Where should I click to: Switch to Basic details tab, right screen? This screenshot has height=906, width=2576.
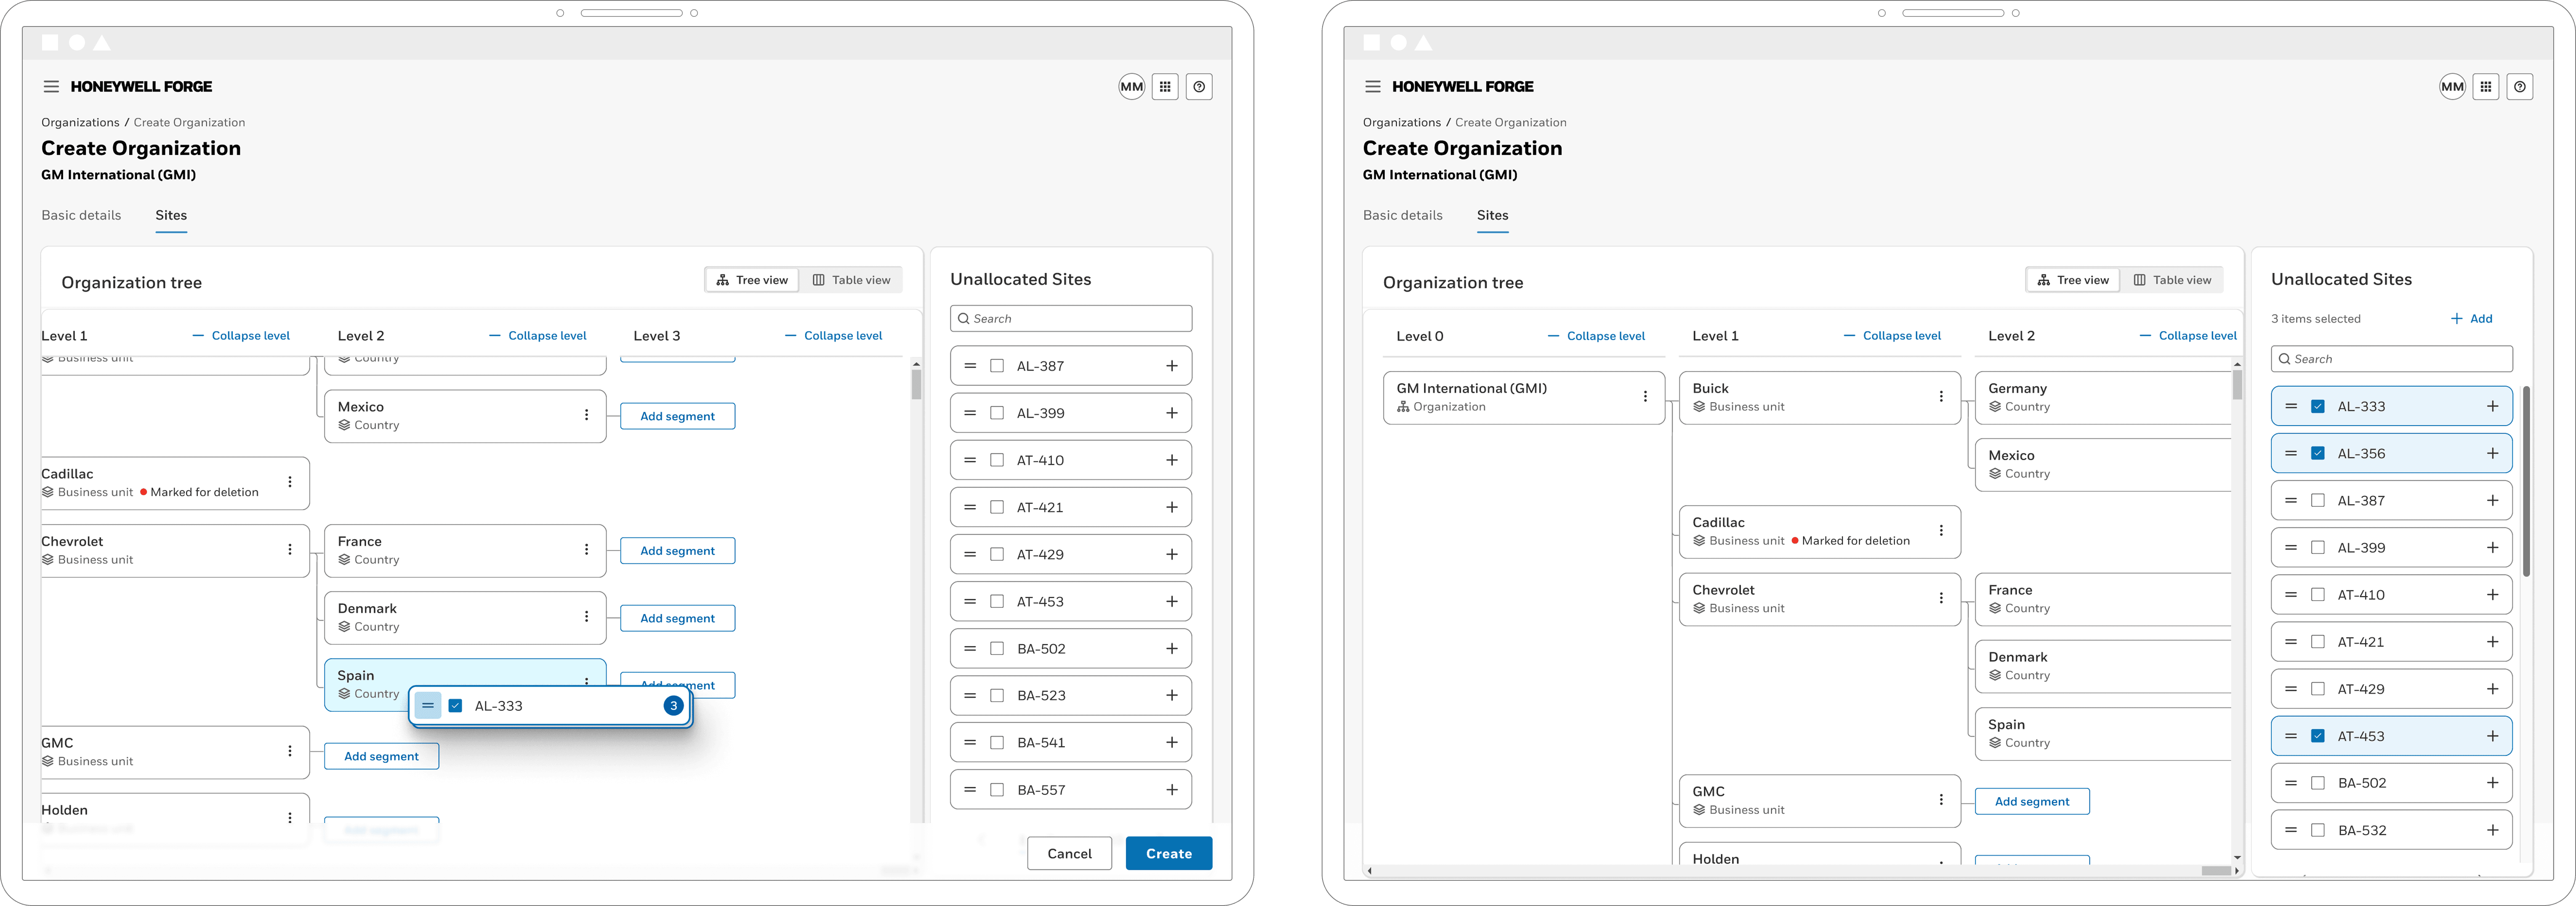click(1403, 215)
